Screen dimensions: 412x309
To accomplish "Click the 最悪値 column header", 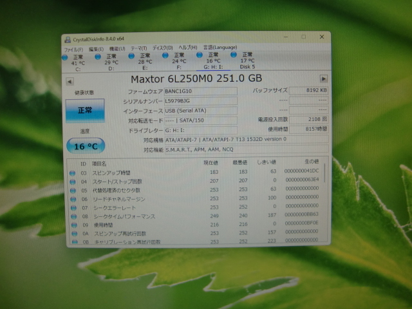I will pyautogui.click(x=240, y=163).
